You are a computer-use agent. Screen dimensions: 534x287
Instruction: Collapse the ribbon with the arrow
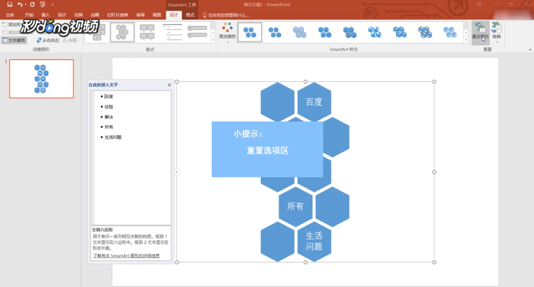pos(530,50)
